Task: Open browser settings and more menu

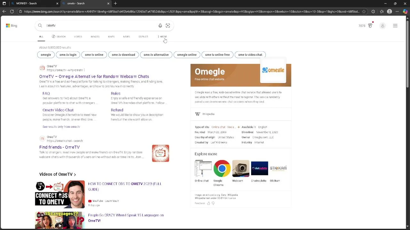Action: click(397, 11)
